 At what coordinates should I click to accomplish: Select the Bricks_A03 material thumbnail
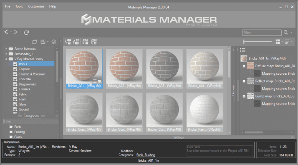[x=164, y=69]
